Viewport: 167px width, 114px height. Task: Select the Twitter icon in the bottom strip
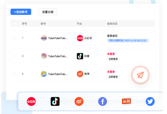point(150,101)
